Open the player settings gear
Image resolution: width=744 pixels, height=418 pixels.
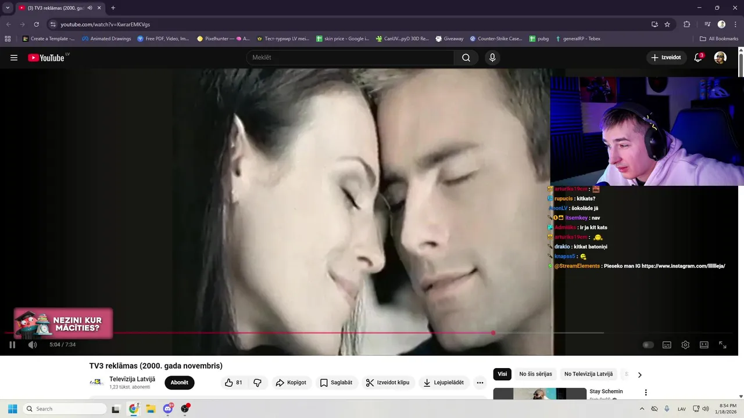point(685,345)
